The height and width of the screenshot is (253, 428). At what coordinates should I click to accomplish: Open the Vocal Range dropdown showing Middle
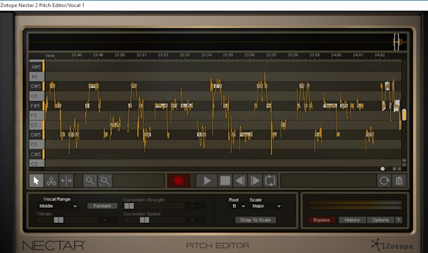click(58, 206)
